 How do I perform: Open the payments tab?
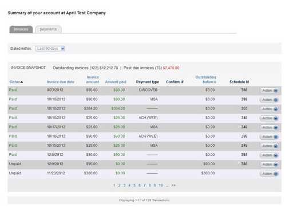click(x=48, y=29)
